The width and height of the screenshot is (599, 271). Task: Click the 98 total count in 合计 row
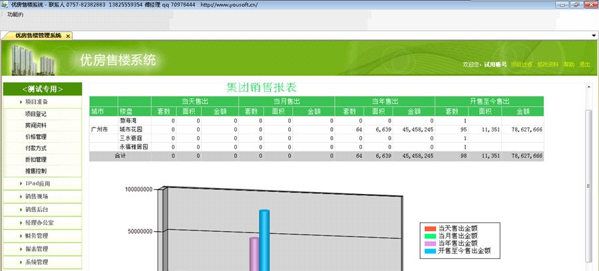[x=463, y=156]
